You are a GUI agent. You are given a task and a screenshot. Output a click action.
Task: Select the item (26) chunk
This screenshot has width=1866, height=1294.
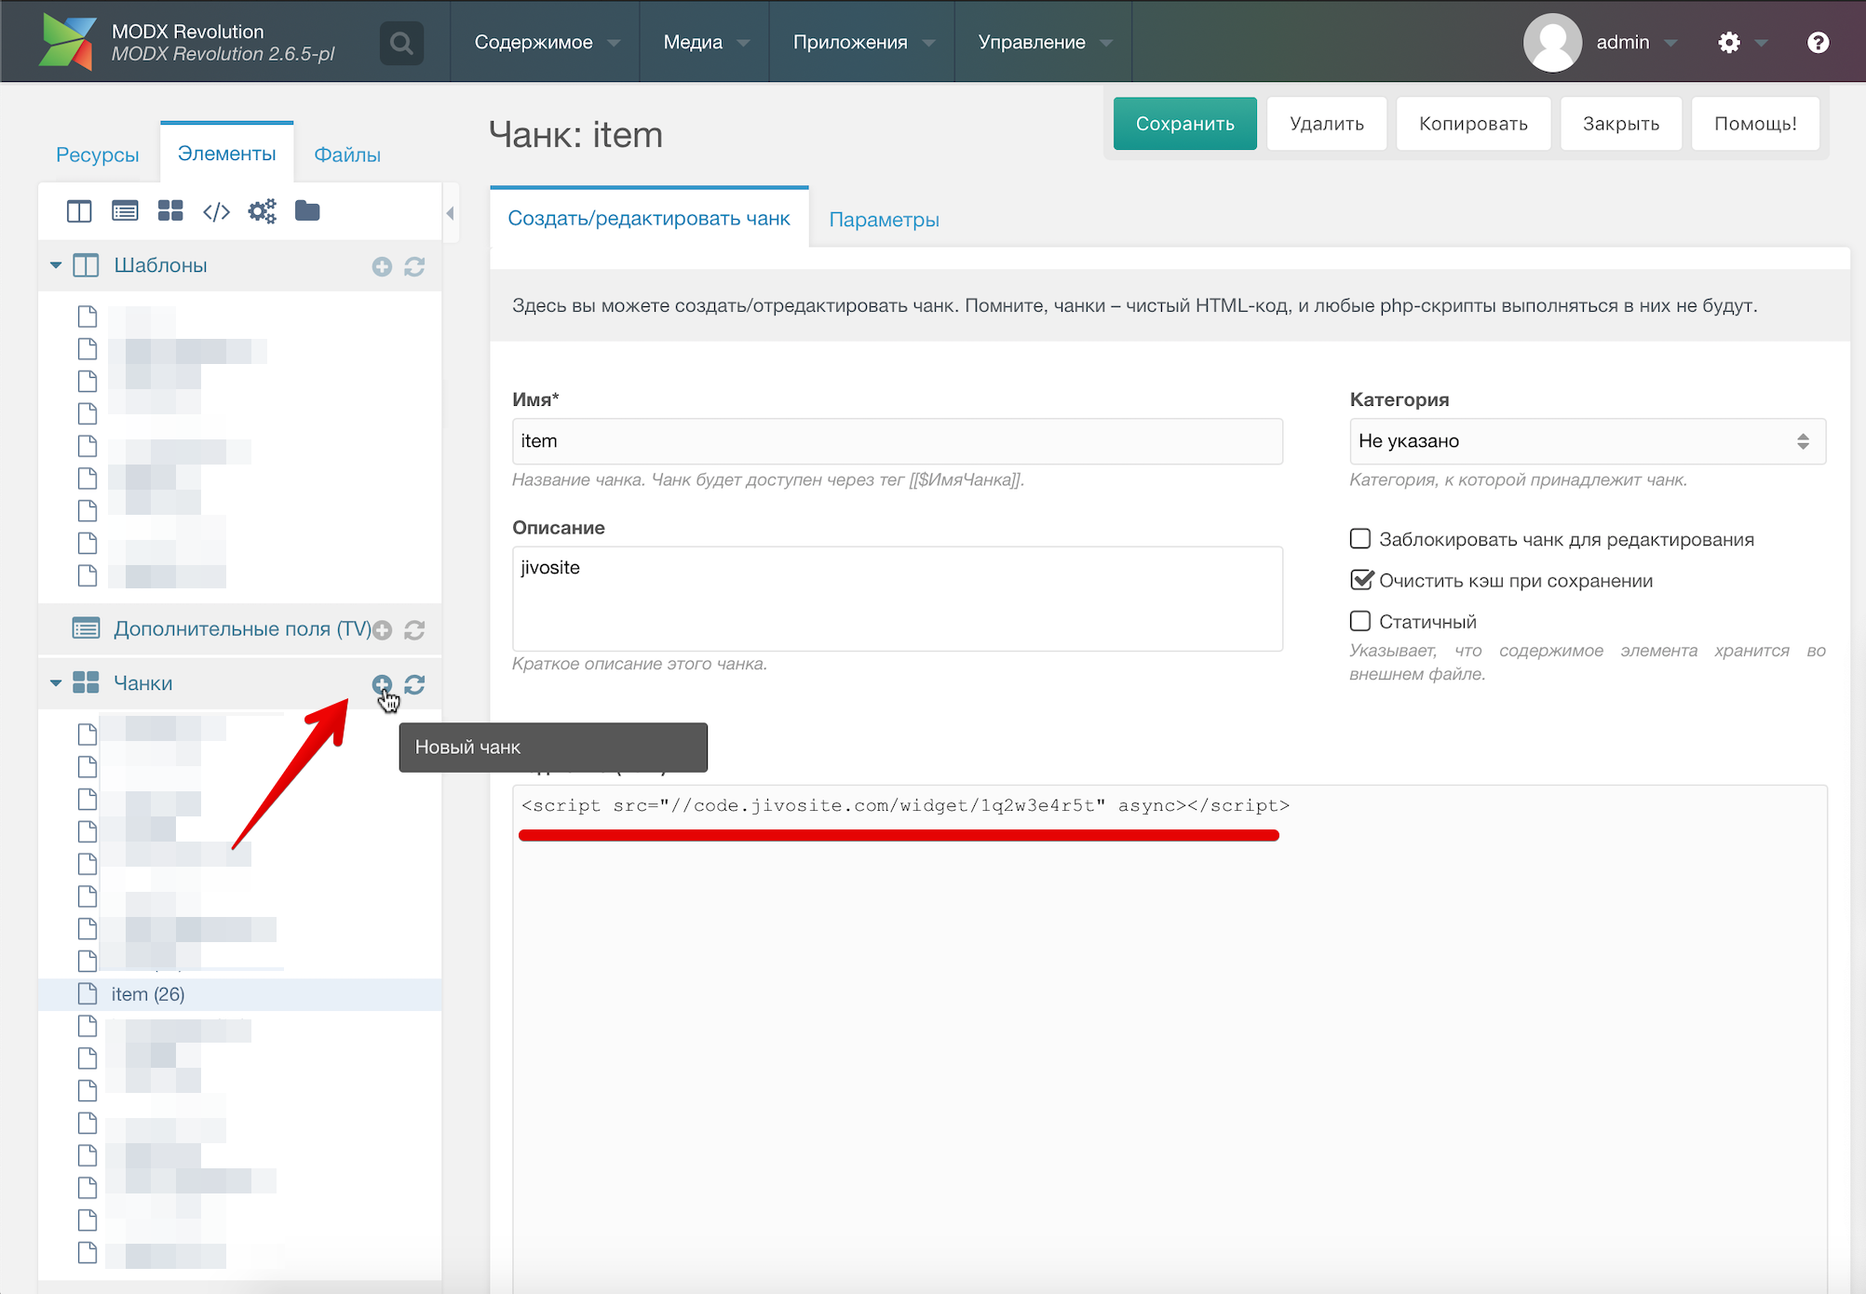point(239,994)
